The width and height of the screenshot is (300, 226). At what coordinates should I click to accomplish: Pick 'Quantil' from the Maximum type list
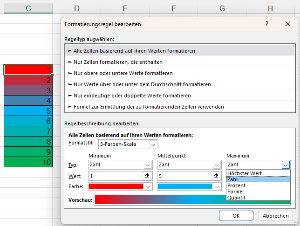(237, 198)
